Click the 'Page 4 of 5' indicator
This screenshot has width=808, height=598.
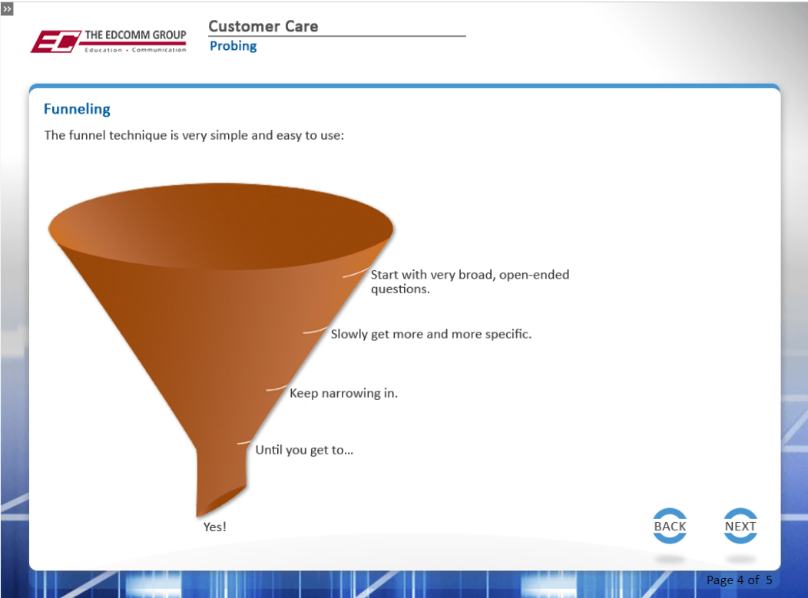[x=739, y=580]
